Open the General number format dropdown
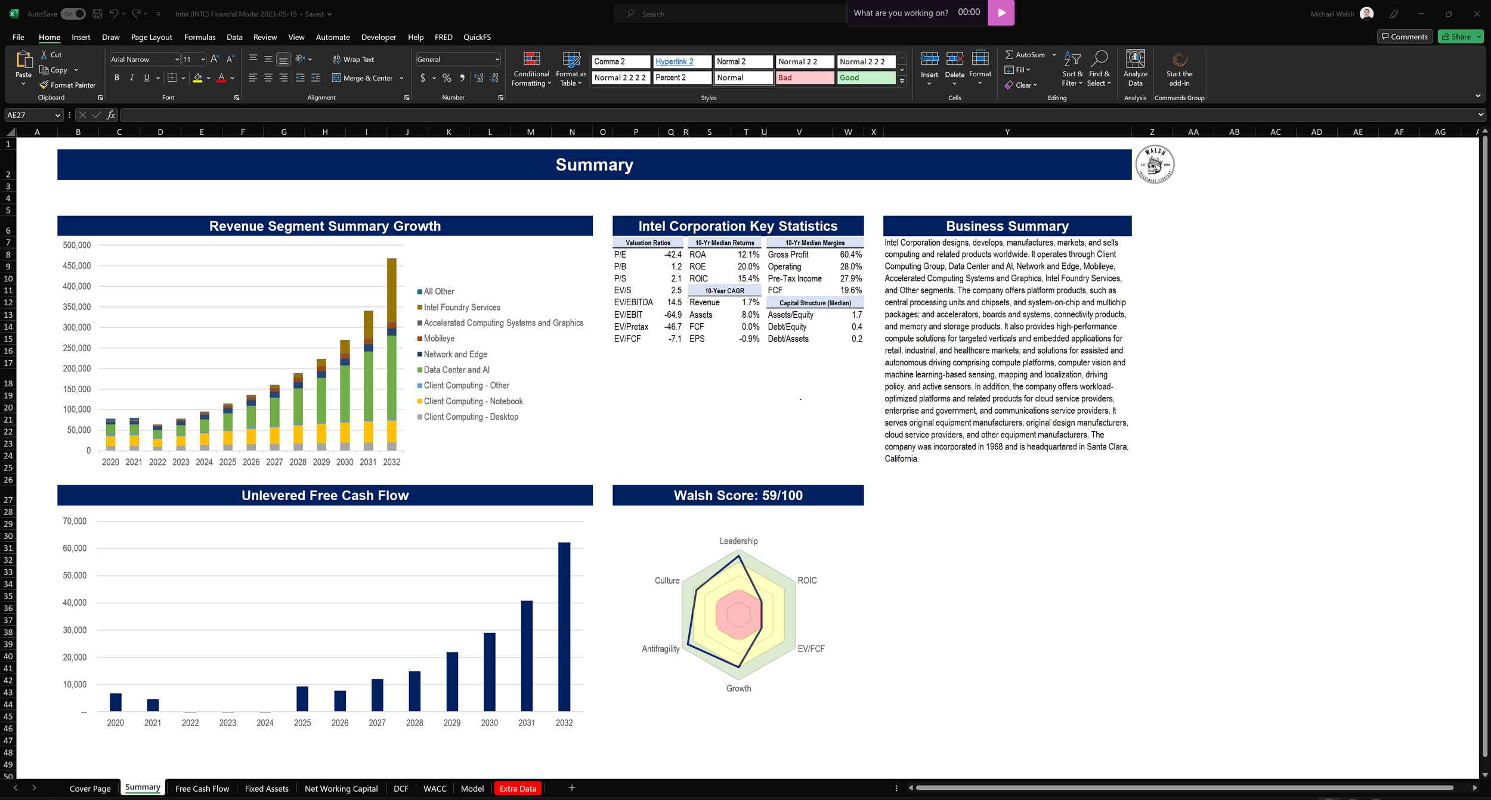Image resolution: width=1491 pixels, height=800 pixels. pos(497,60)
